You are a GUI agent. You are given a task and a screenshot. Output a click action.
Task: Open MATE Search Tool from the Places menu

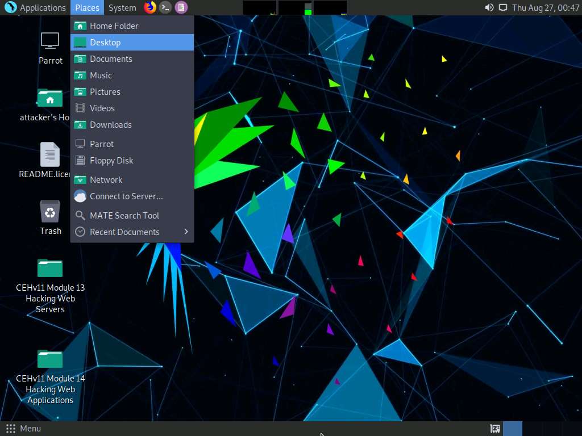coord(124,215)
